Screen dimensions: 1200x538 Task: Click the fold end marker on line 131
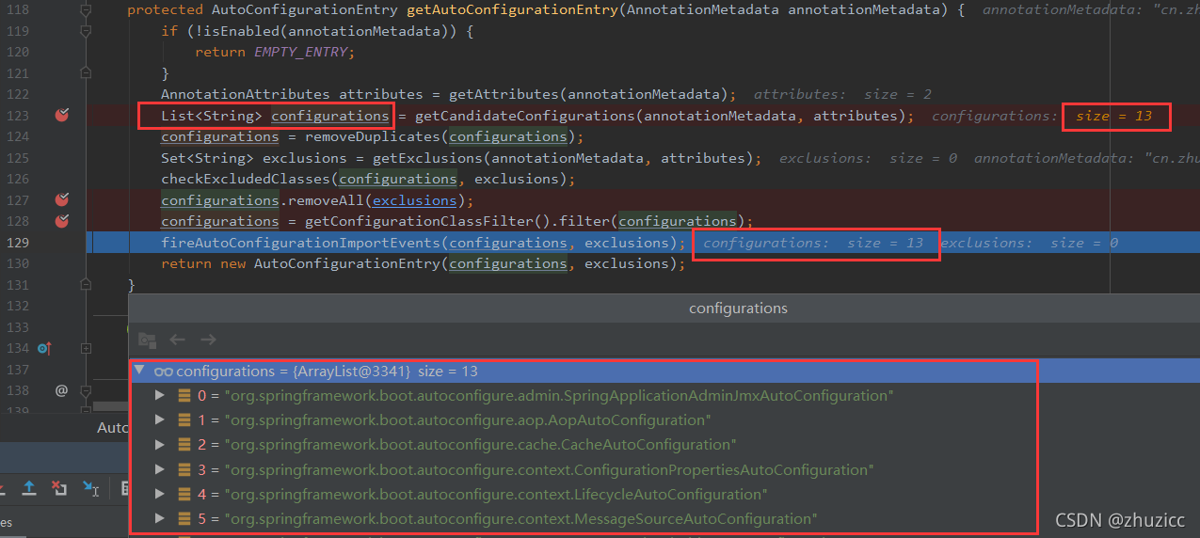(86, 284)
